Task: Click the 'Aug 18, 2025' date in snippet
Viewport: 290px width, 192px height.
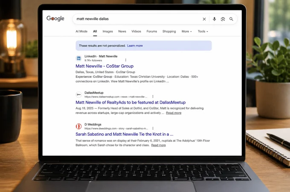Action: click(84, 109)
